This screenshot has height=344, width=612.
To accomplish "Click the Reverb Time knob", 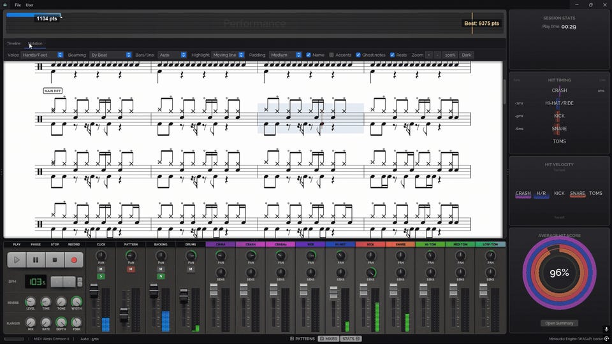I will [46, 301].
